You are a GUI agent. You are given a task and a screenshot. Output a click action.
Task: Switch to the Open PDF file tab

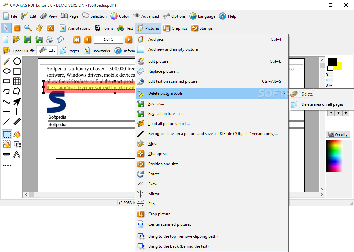(x=19, y=51)
